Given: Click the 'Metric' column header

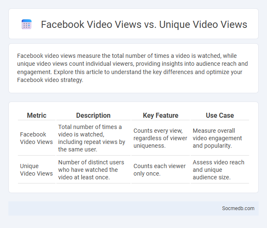Looking at the screenshot, I should click(x=37, y=115).
